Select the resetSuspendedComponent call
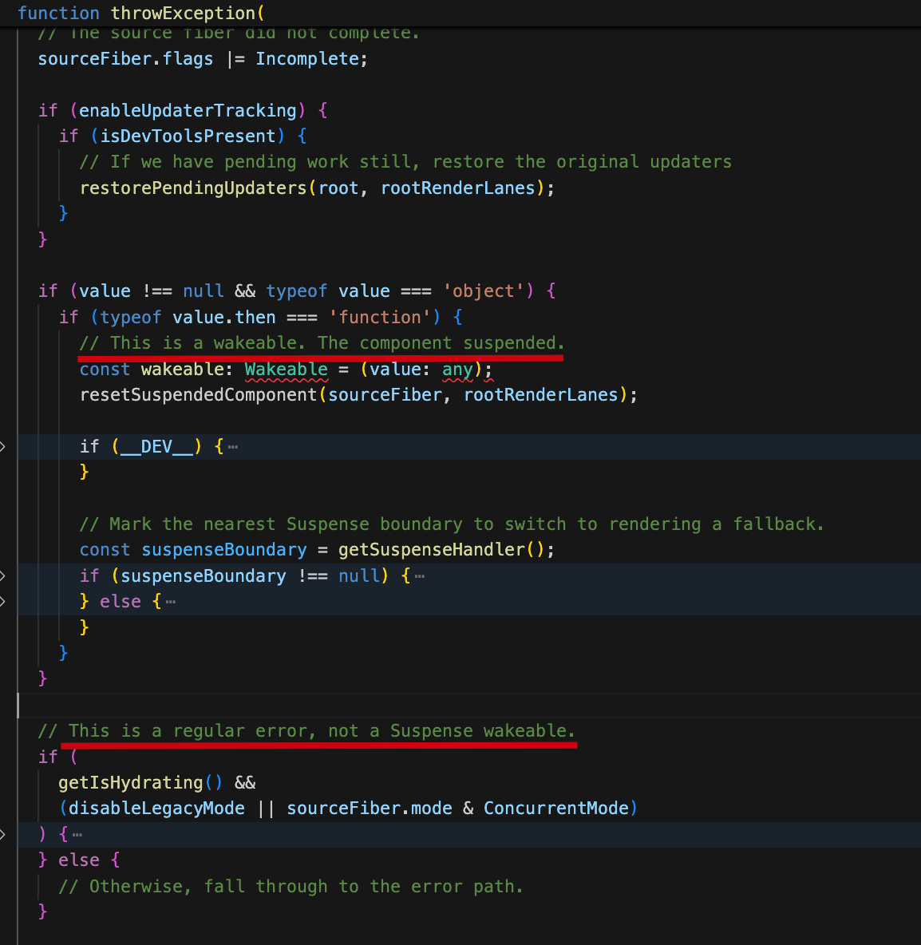 click(x=198, y=395)
